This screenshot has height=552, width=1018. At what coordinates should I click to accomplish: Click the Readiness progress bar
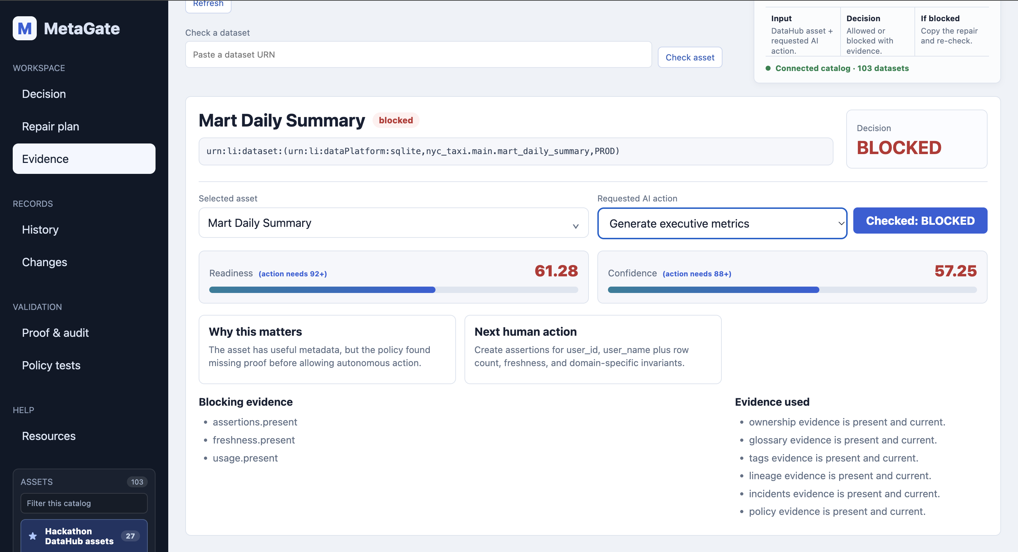pos(393,290)
